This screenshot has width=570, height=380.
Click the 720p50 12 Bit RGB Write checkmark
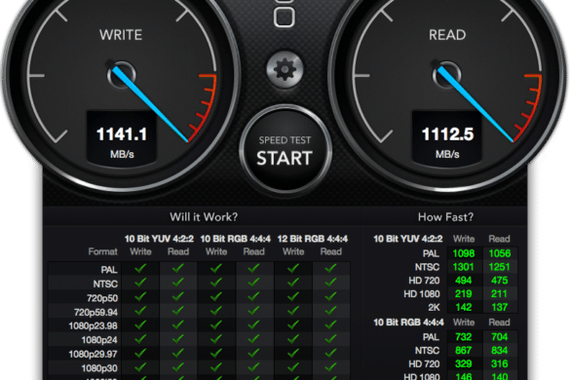293,297
